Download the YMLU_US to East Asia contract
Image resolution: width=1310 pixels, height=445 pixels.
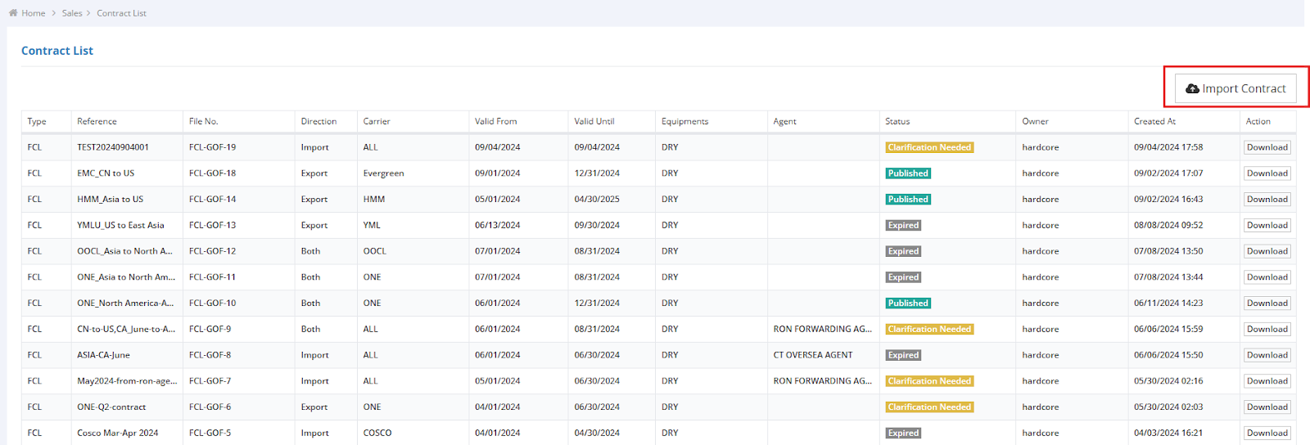1267,226
